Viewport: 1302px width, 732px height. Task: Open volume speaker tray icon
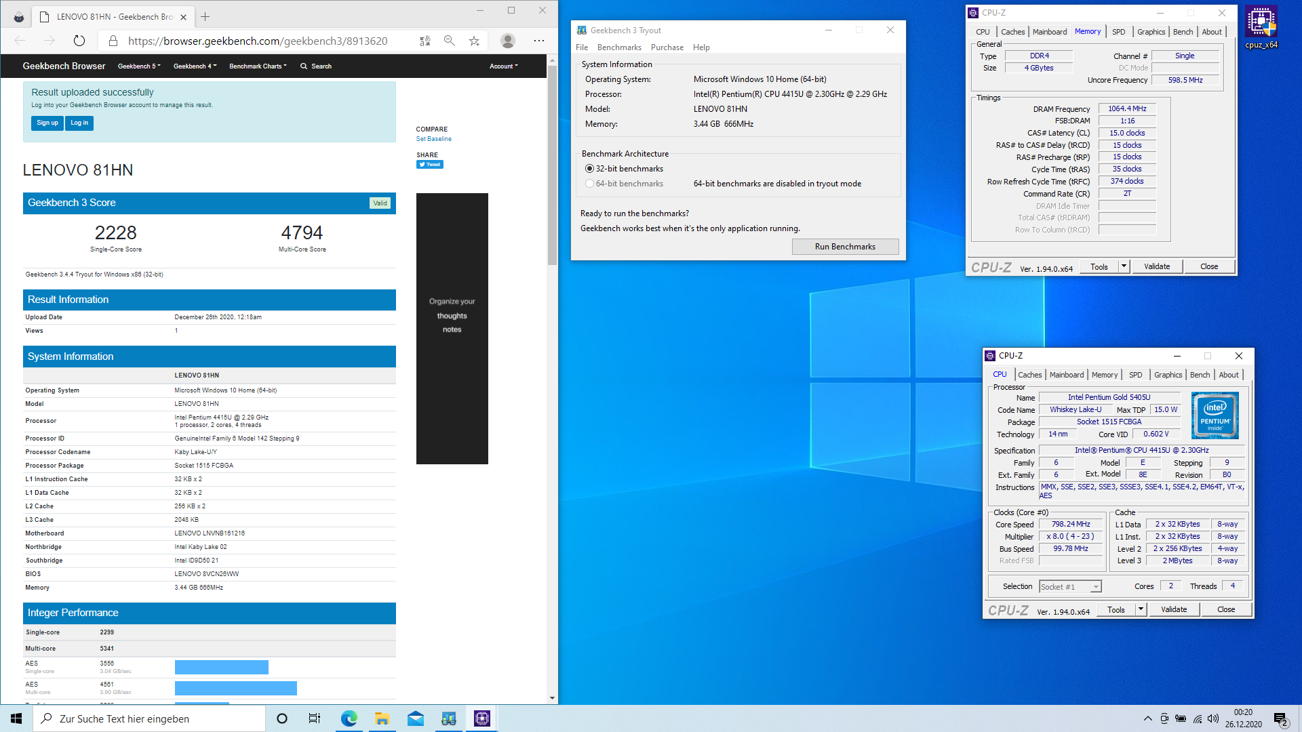[1213, 718]
